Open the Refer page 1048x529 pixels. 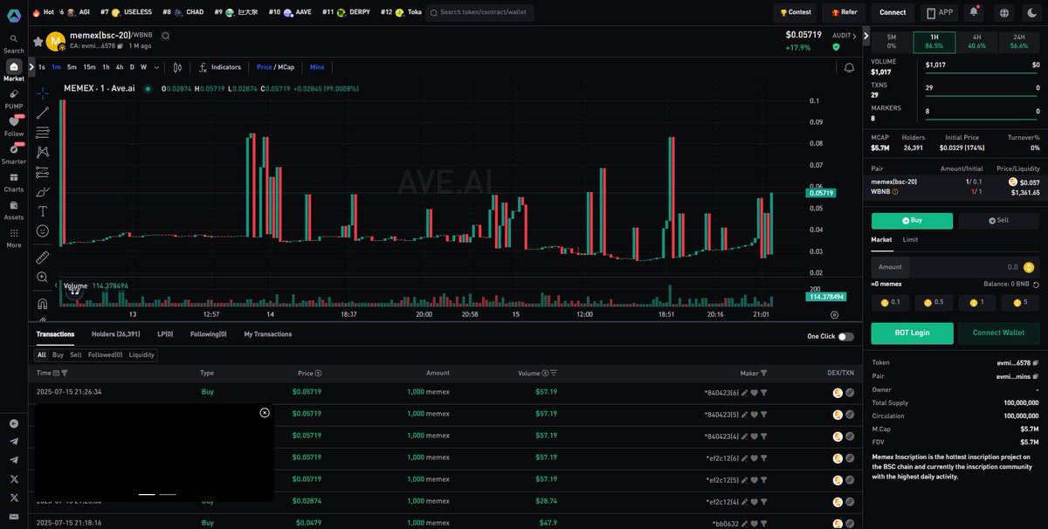click(844, 12)
